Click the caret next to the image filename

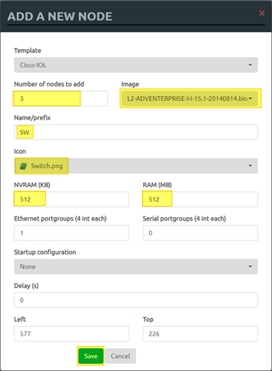250,99
